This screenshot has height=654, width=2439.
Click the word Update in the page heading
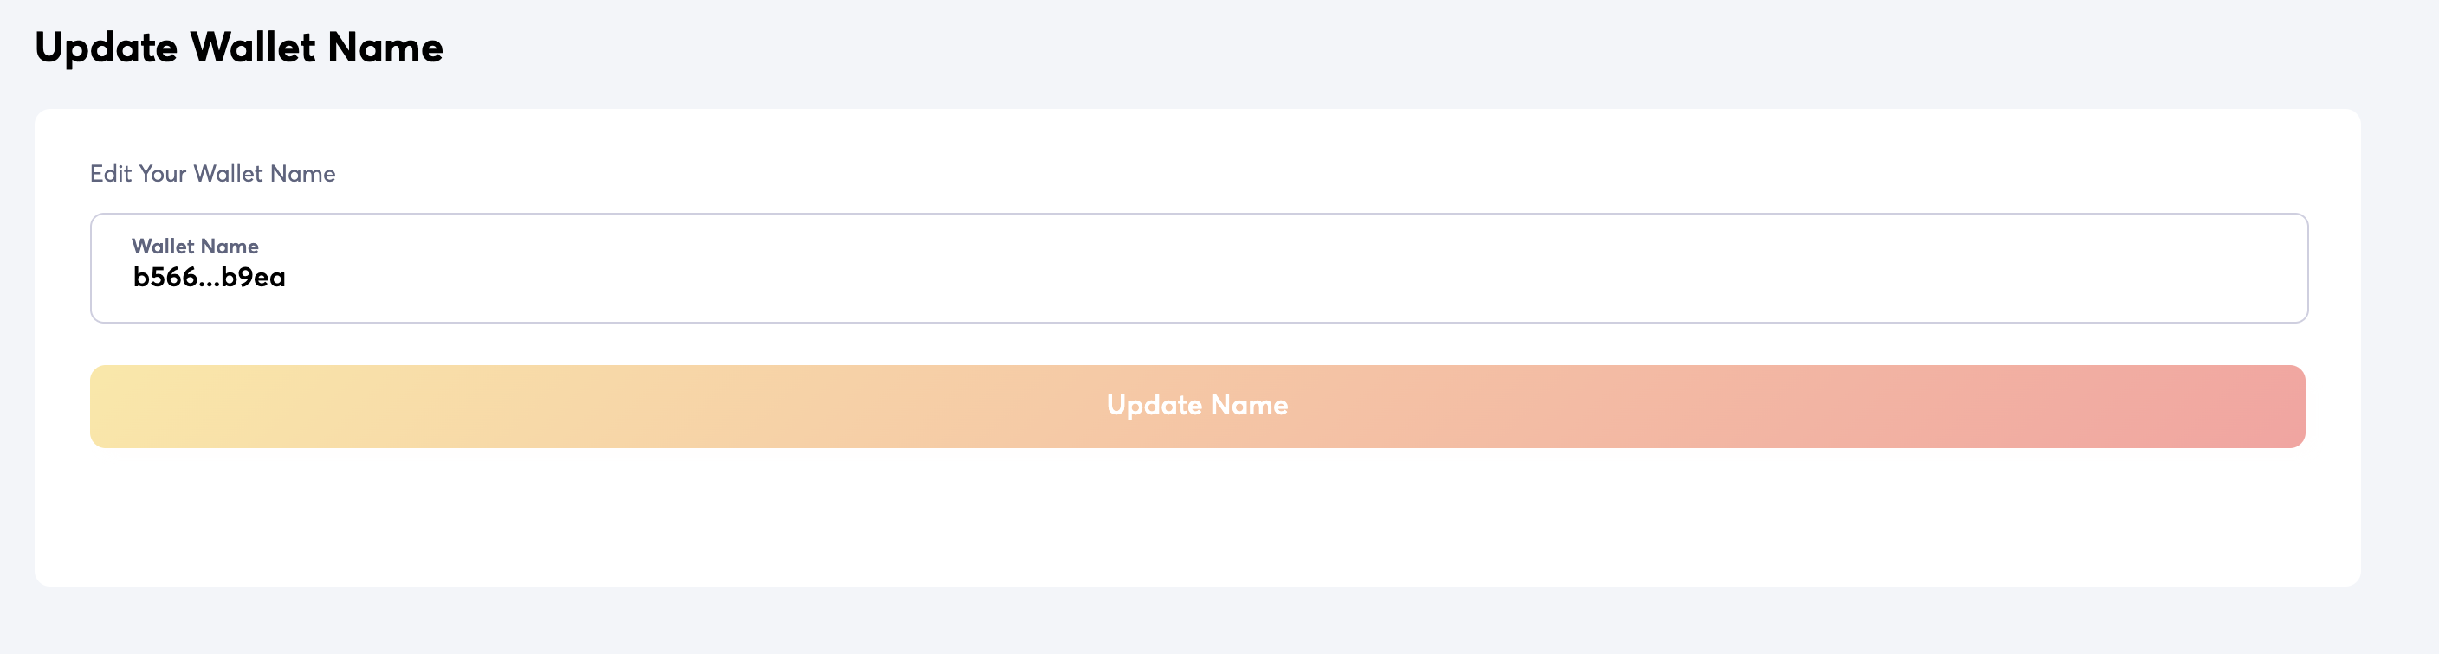(x=106, y=48)
